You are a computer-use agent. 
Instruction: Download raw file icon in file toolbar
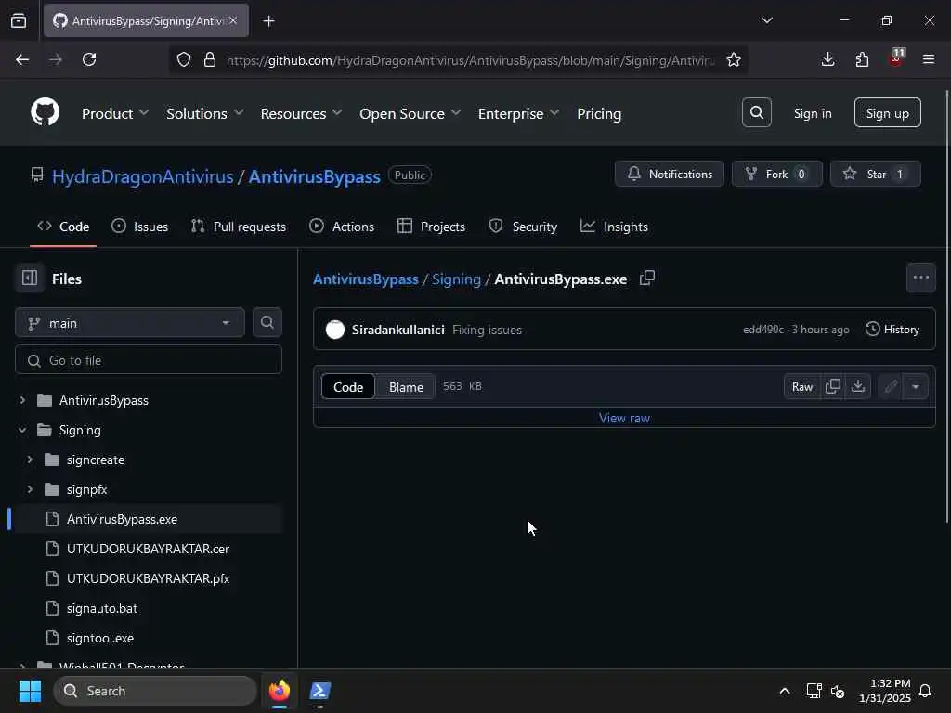(x=857, y=386)
